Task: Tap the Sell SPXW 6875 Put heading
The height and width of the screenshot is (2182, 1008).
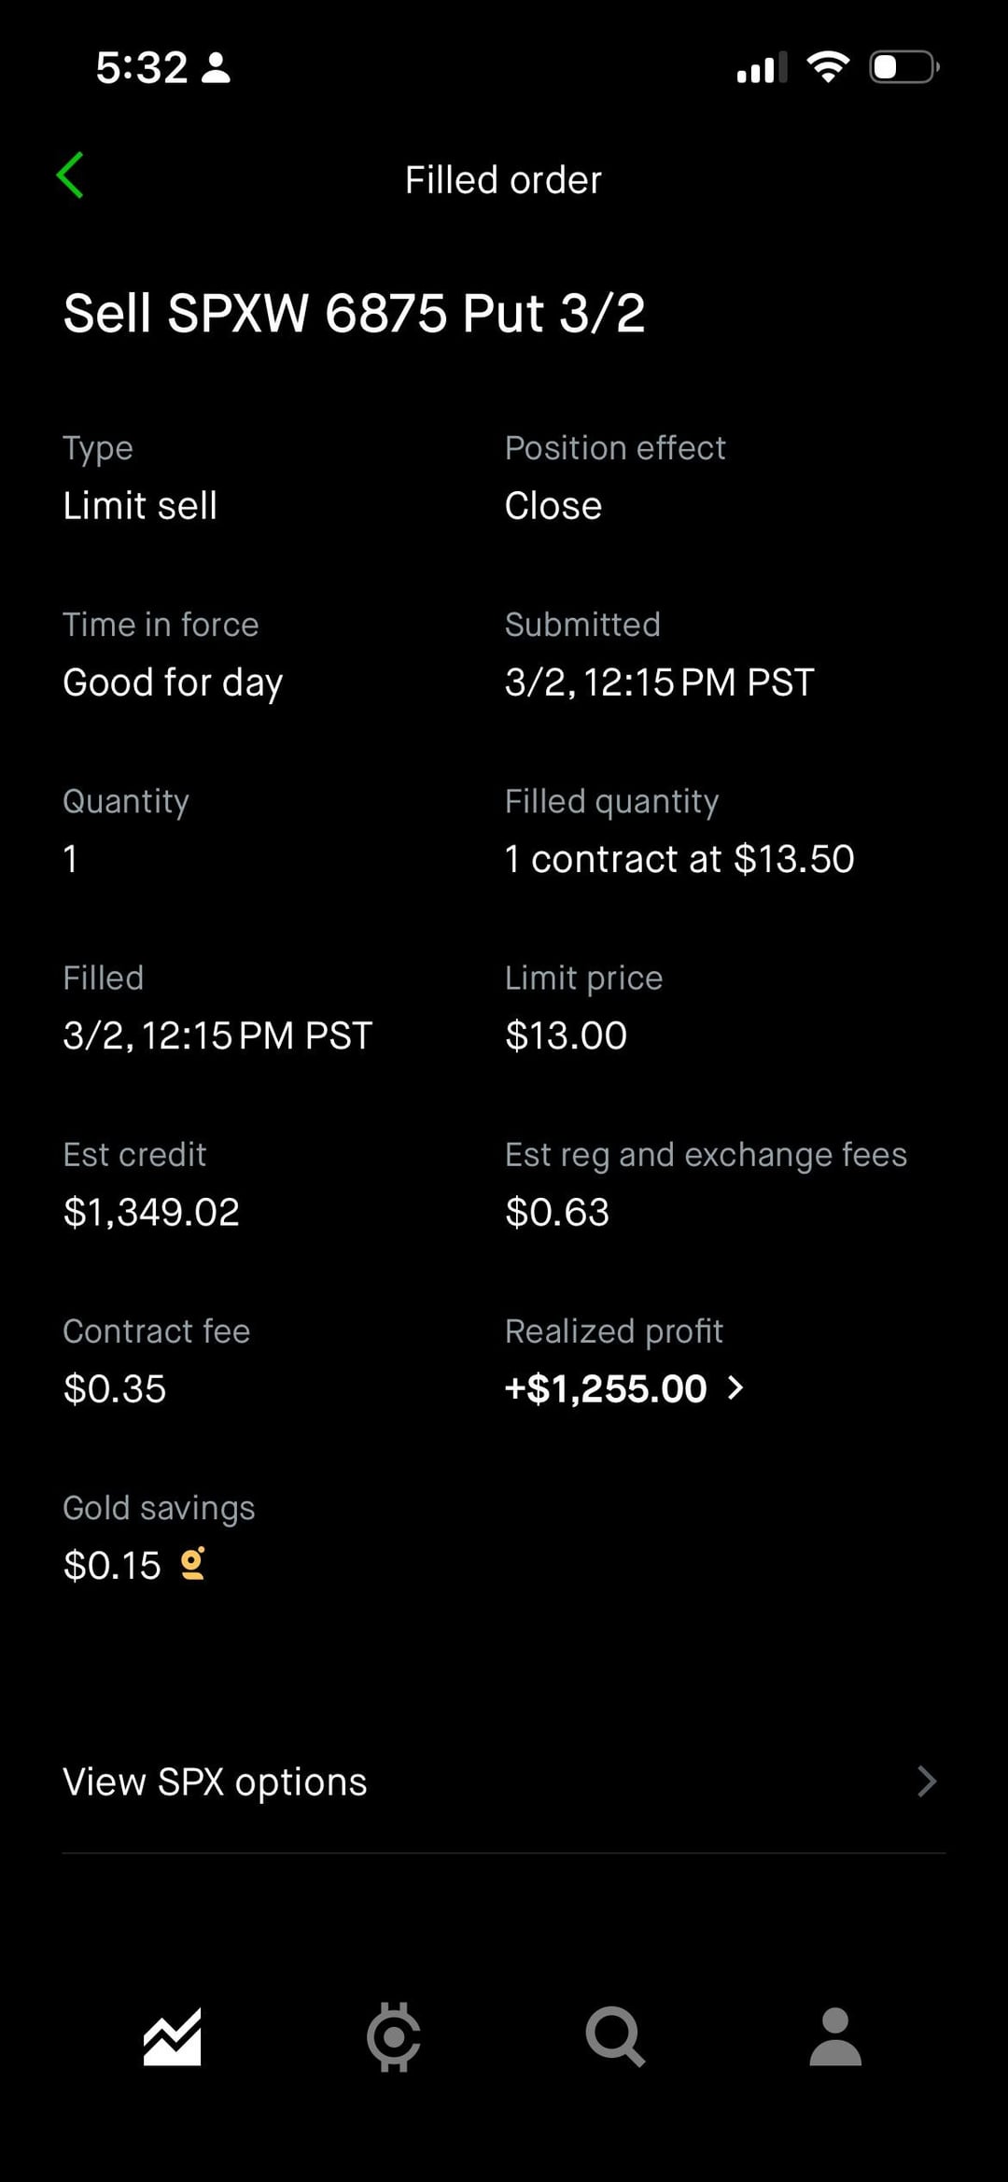Action: tap(354, 313)
